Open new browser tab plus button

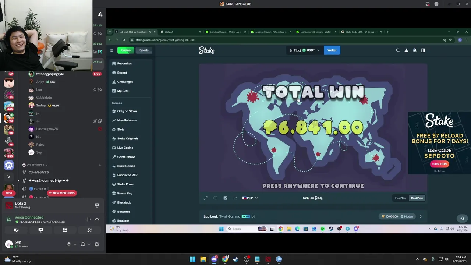click(x=387, y=32)
